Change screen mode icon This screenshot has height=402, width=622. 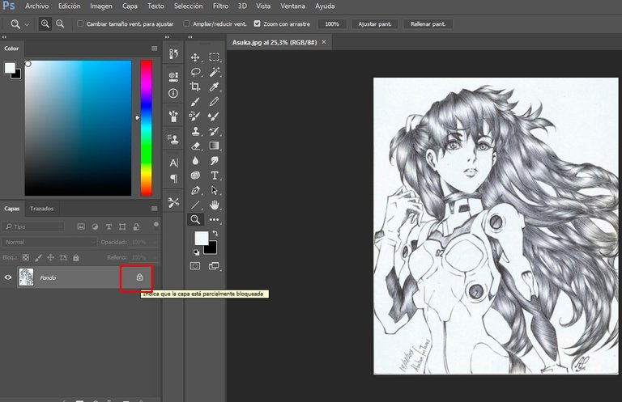tap(214, 266)
